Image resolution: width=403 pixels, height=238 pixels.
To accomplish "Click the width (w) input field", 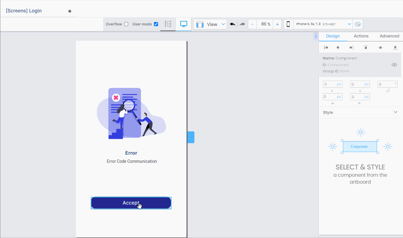I will click(x=332, y=97).
